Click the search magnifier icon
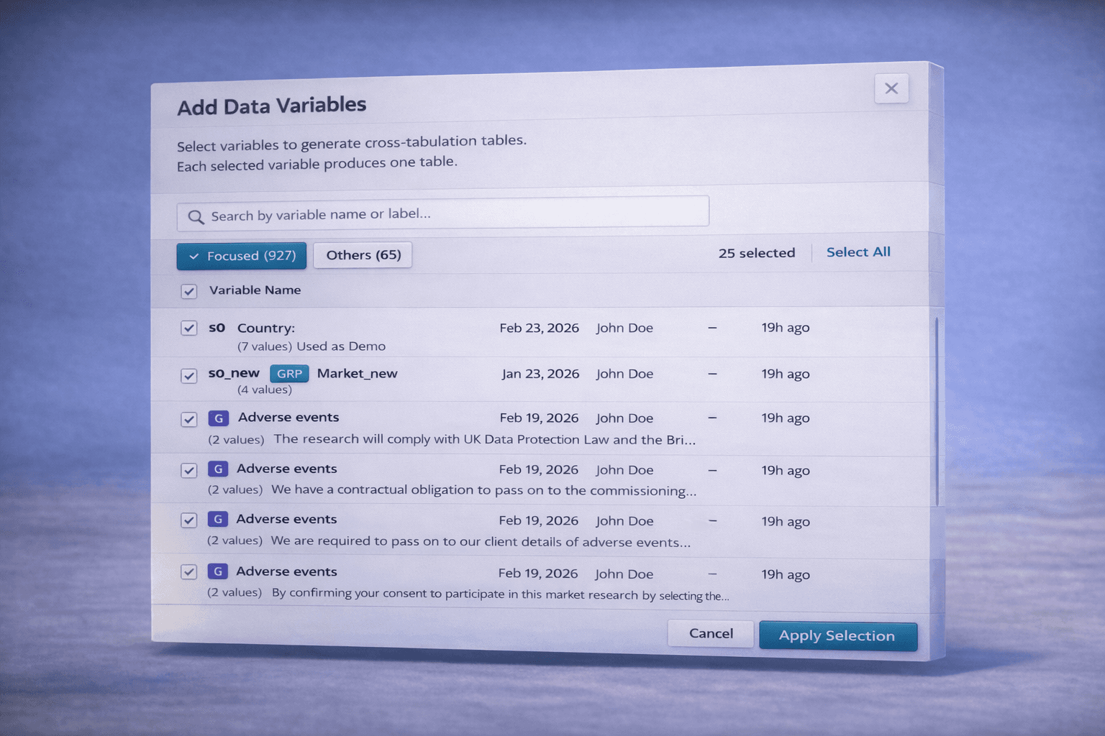The width and height of the screenshot is (1105, 736). 196,217
